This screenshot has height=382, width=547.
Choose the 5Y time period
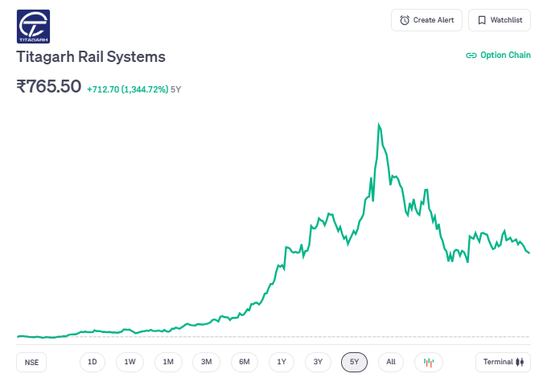tap(355, 362)
